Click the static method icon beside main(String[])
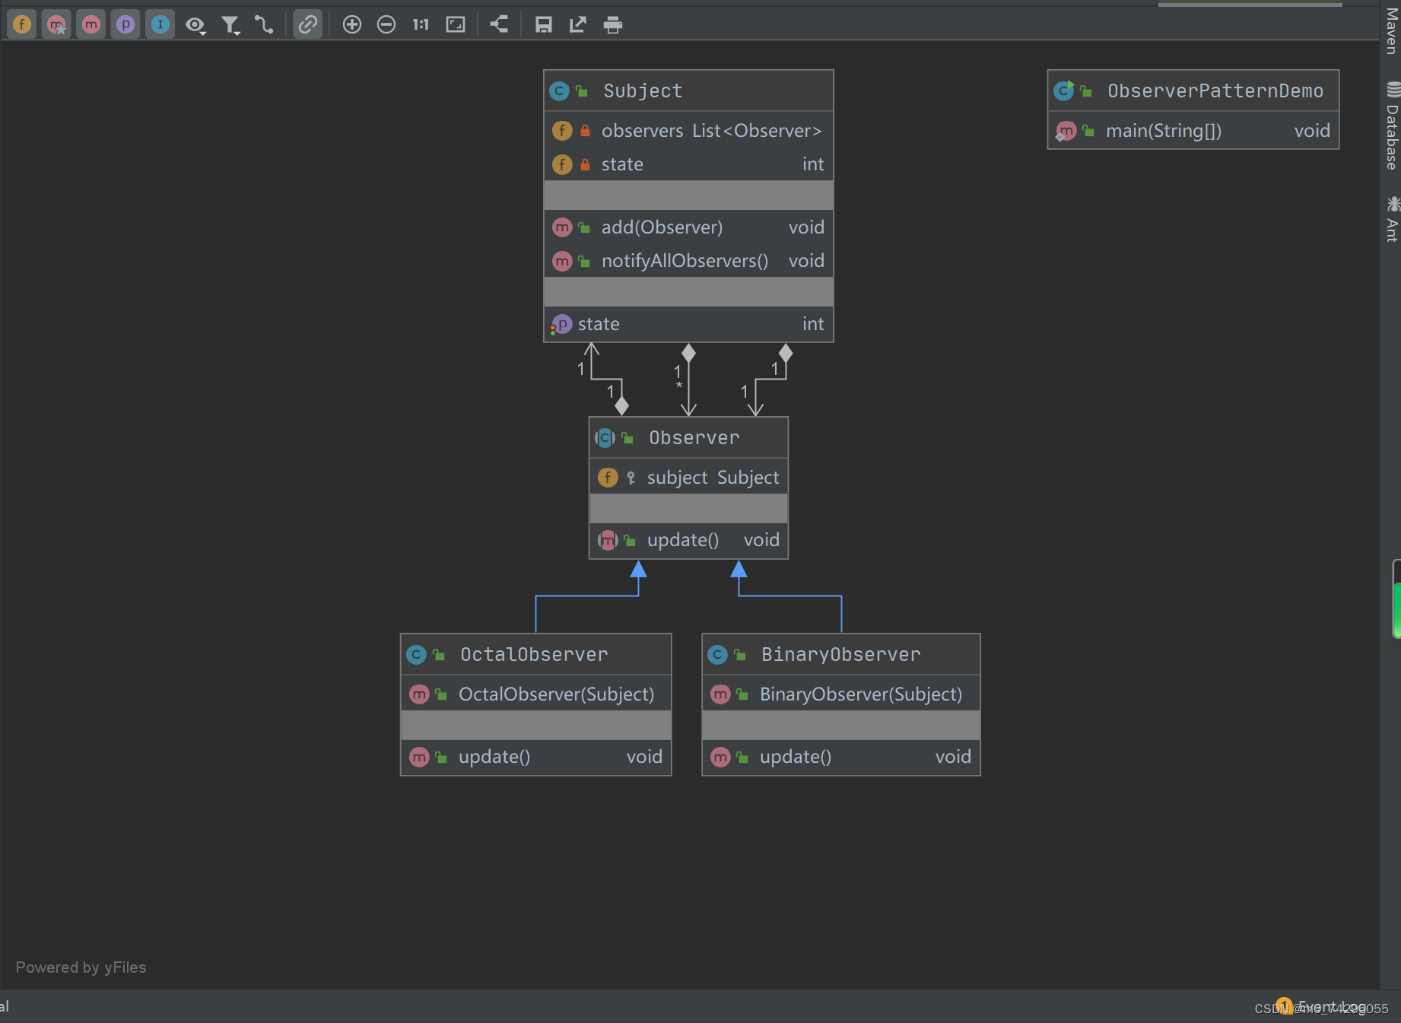The height and width of the screenshot is (1023, 1401). pos(1066,132)
